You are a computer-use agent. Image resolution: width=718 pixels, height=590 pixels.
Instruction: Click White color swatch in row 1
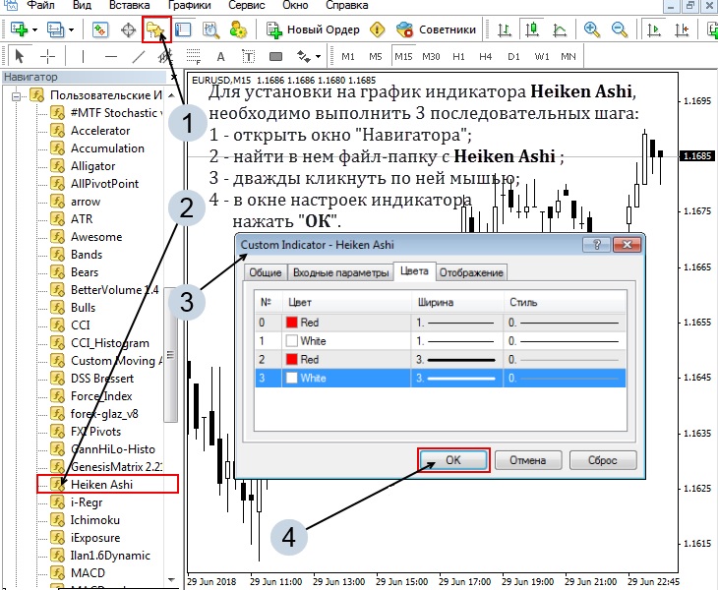click(292, 340)
